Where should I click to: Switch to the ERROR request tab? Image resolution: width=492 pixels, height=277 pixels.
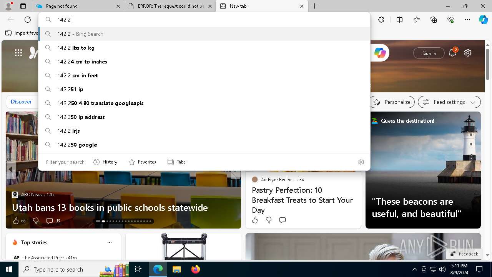coord(170,6)
